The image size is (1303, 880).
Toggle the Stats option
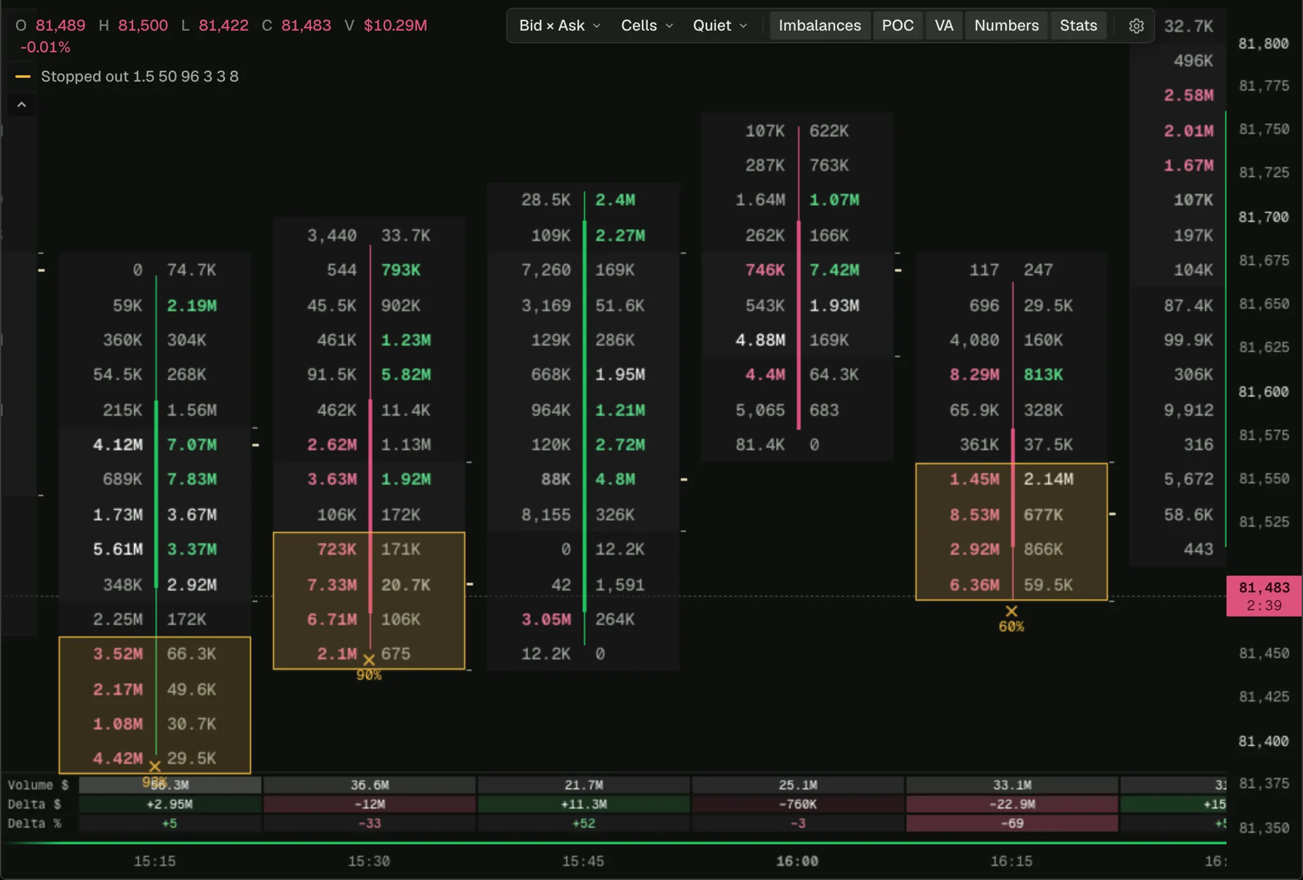coord(1078,26)
